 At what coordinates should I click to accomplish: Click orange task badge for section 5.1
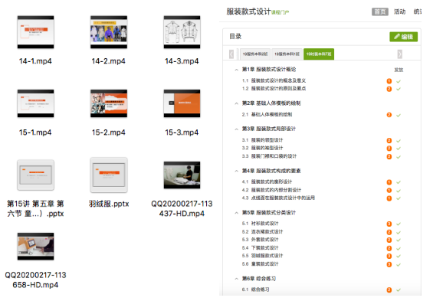click(x=389, y=224)
